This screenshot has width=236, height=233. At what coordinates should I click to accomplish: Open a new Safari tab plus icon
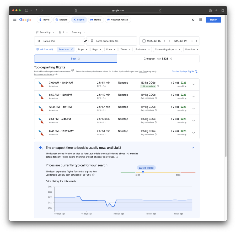[x=216, y=10]
